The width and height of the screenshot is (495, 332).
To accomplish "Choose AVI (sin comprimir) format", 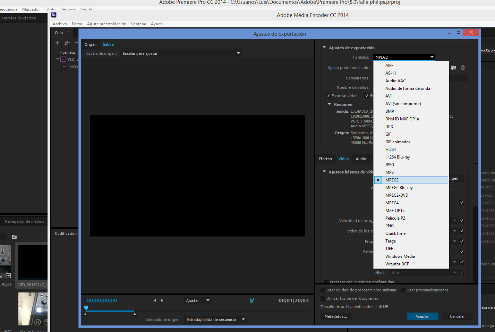I will click(x=411, y=104).
